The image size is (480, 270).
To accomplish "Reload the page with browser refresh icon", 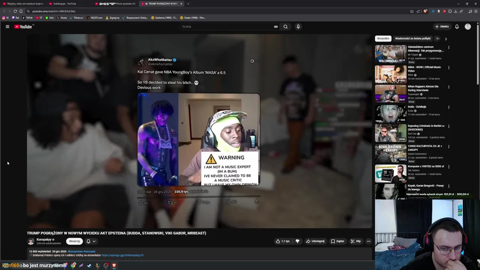I will (x=15, y=11).
